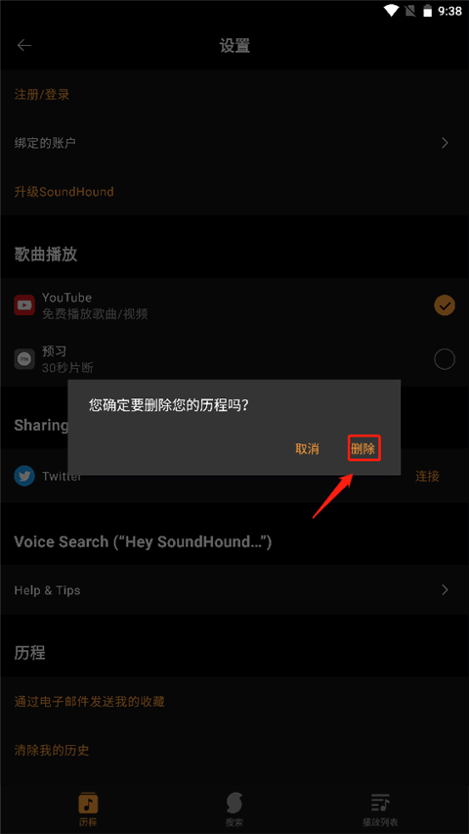Select the 预习 preview radio button
The image size is (469, 834).
pyautogui.click(x=445, y=359)
